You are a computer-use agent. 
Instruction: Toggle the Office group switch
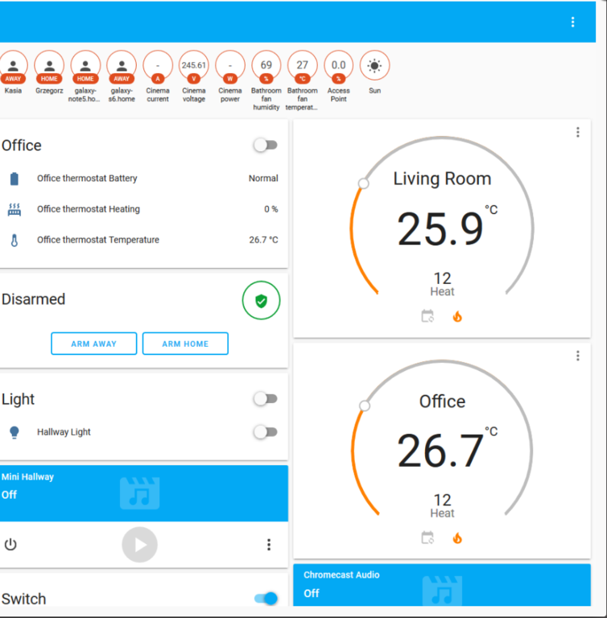(x=265, y=145)
